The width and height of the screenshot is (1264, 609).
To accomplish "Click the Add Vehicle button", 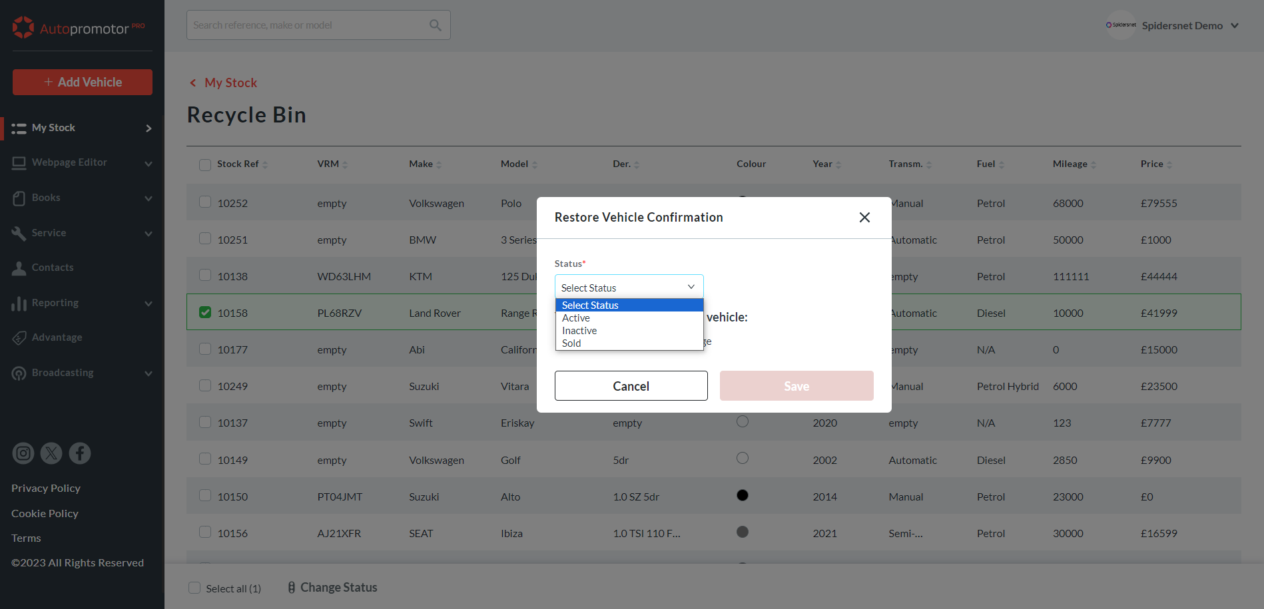I will 83,82.
